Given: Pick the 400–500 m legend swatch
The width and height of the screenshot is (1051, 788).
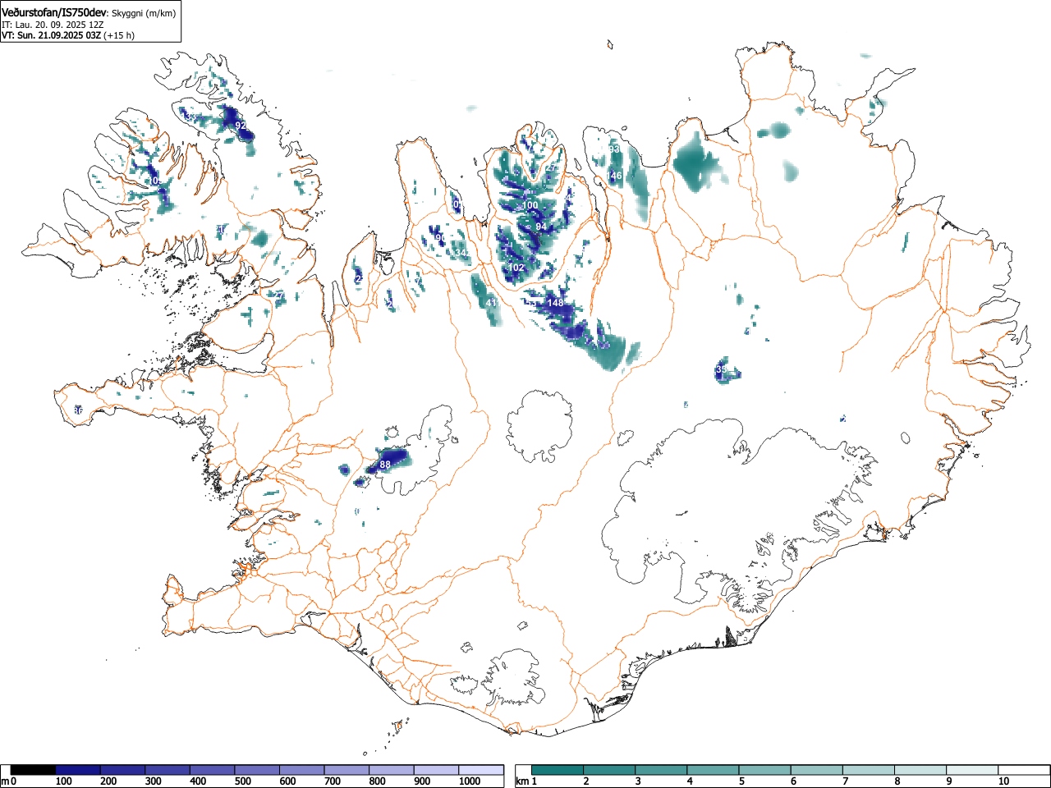Looking at the screenshot, I should 213,770.
